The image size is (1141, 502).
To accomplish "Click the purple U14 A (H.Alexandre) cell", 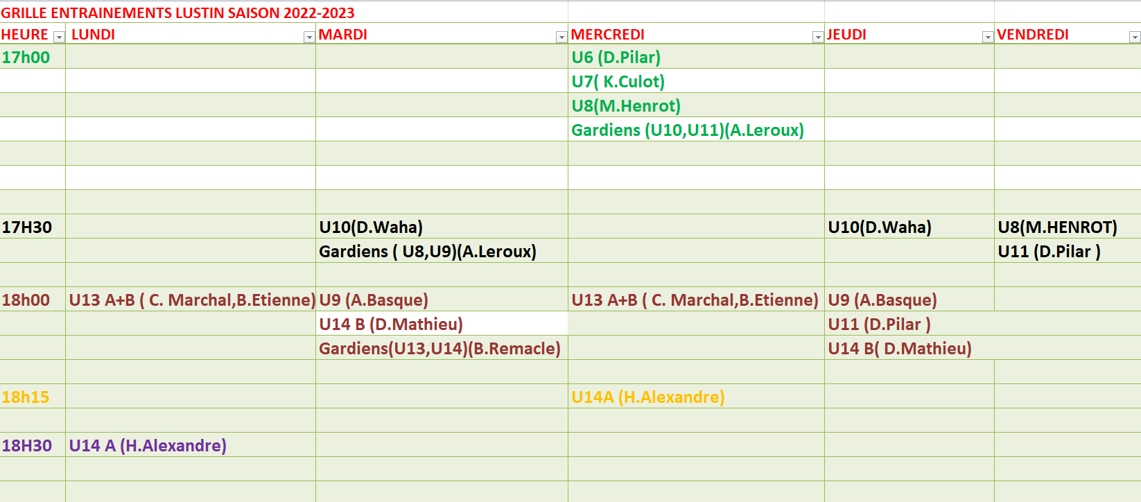I will pyautogui.click(x=191, y=445).
